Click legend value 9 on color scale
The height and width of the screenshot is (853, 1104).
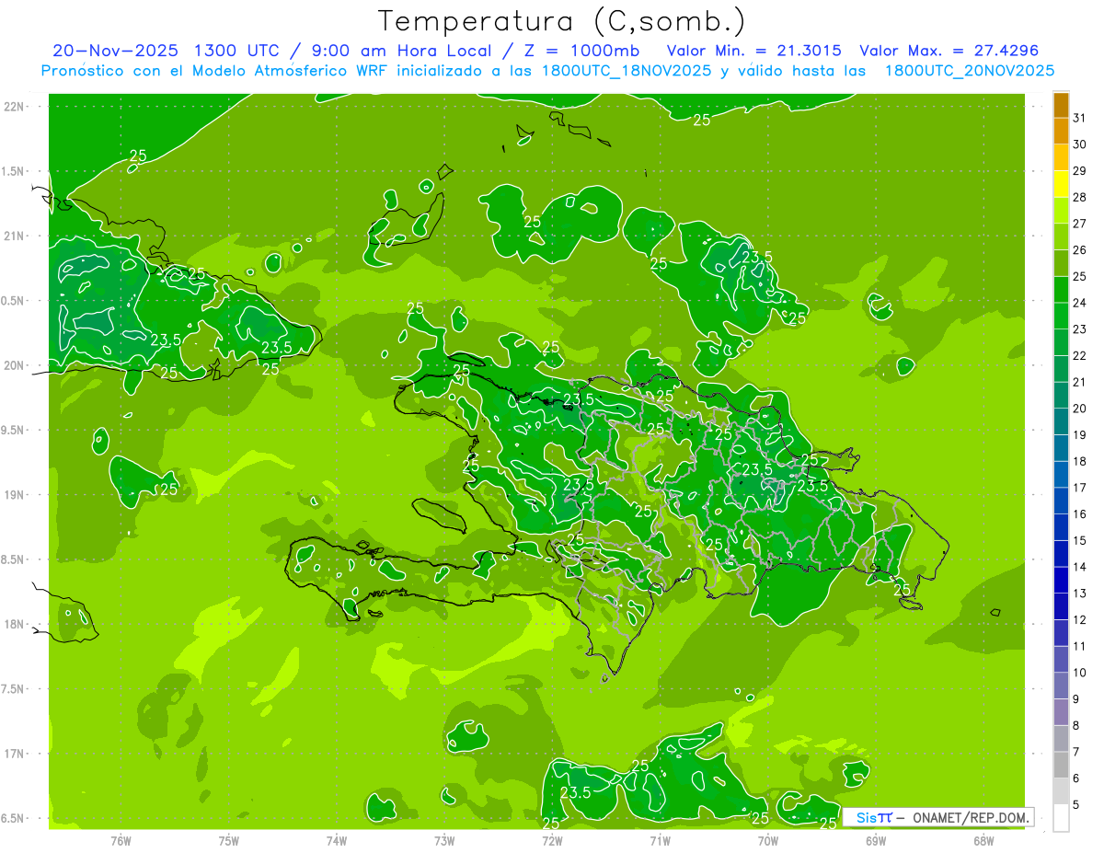1076,698
